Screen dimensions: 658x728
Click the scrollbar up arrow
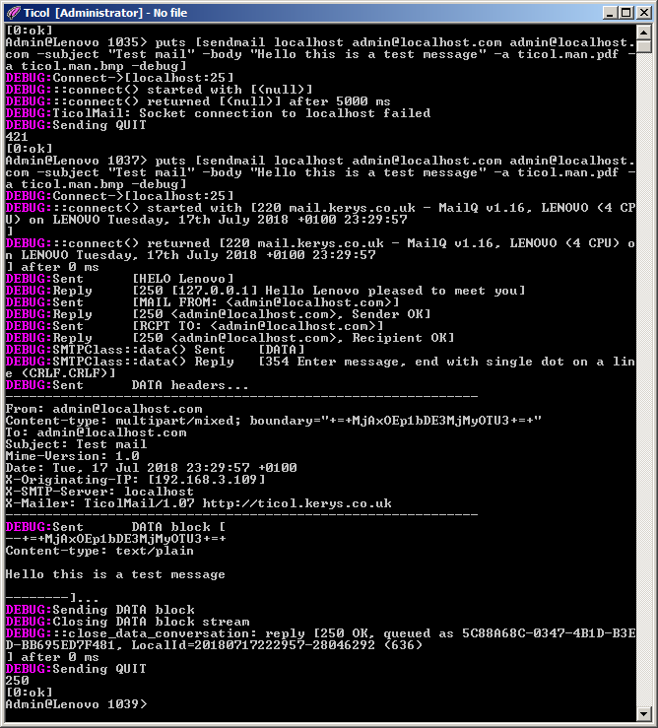(x=643, y=33)
